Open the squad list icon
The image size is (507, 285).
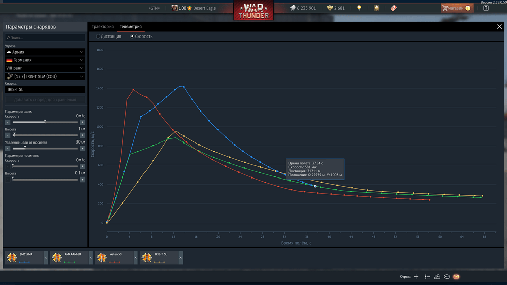point(427,276)
